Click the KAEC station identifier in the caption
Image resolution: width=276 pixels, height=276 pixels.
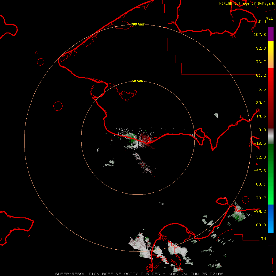click(x=174, y=274)
